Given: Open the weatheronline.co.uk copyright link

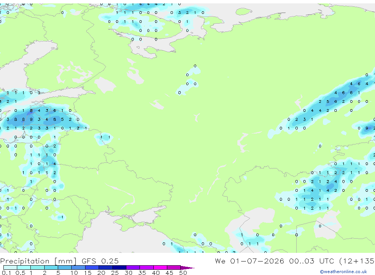Looking at the screenshot, I should tap(343, 272).
